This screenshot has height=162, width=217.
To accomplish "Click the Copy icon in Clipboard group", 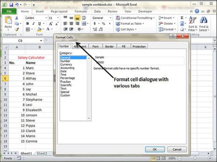I will (x=17, y=24).
